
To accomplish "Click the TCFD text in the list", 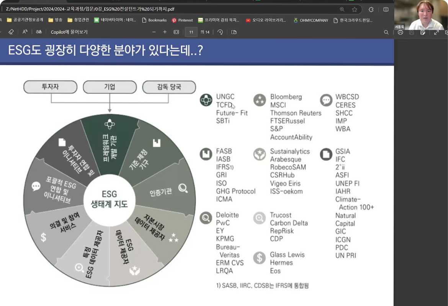I will coord(224,105).
